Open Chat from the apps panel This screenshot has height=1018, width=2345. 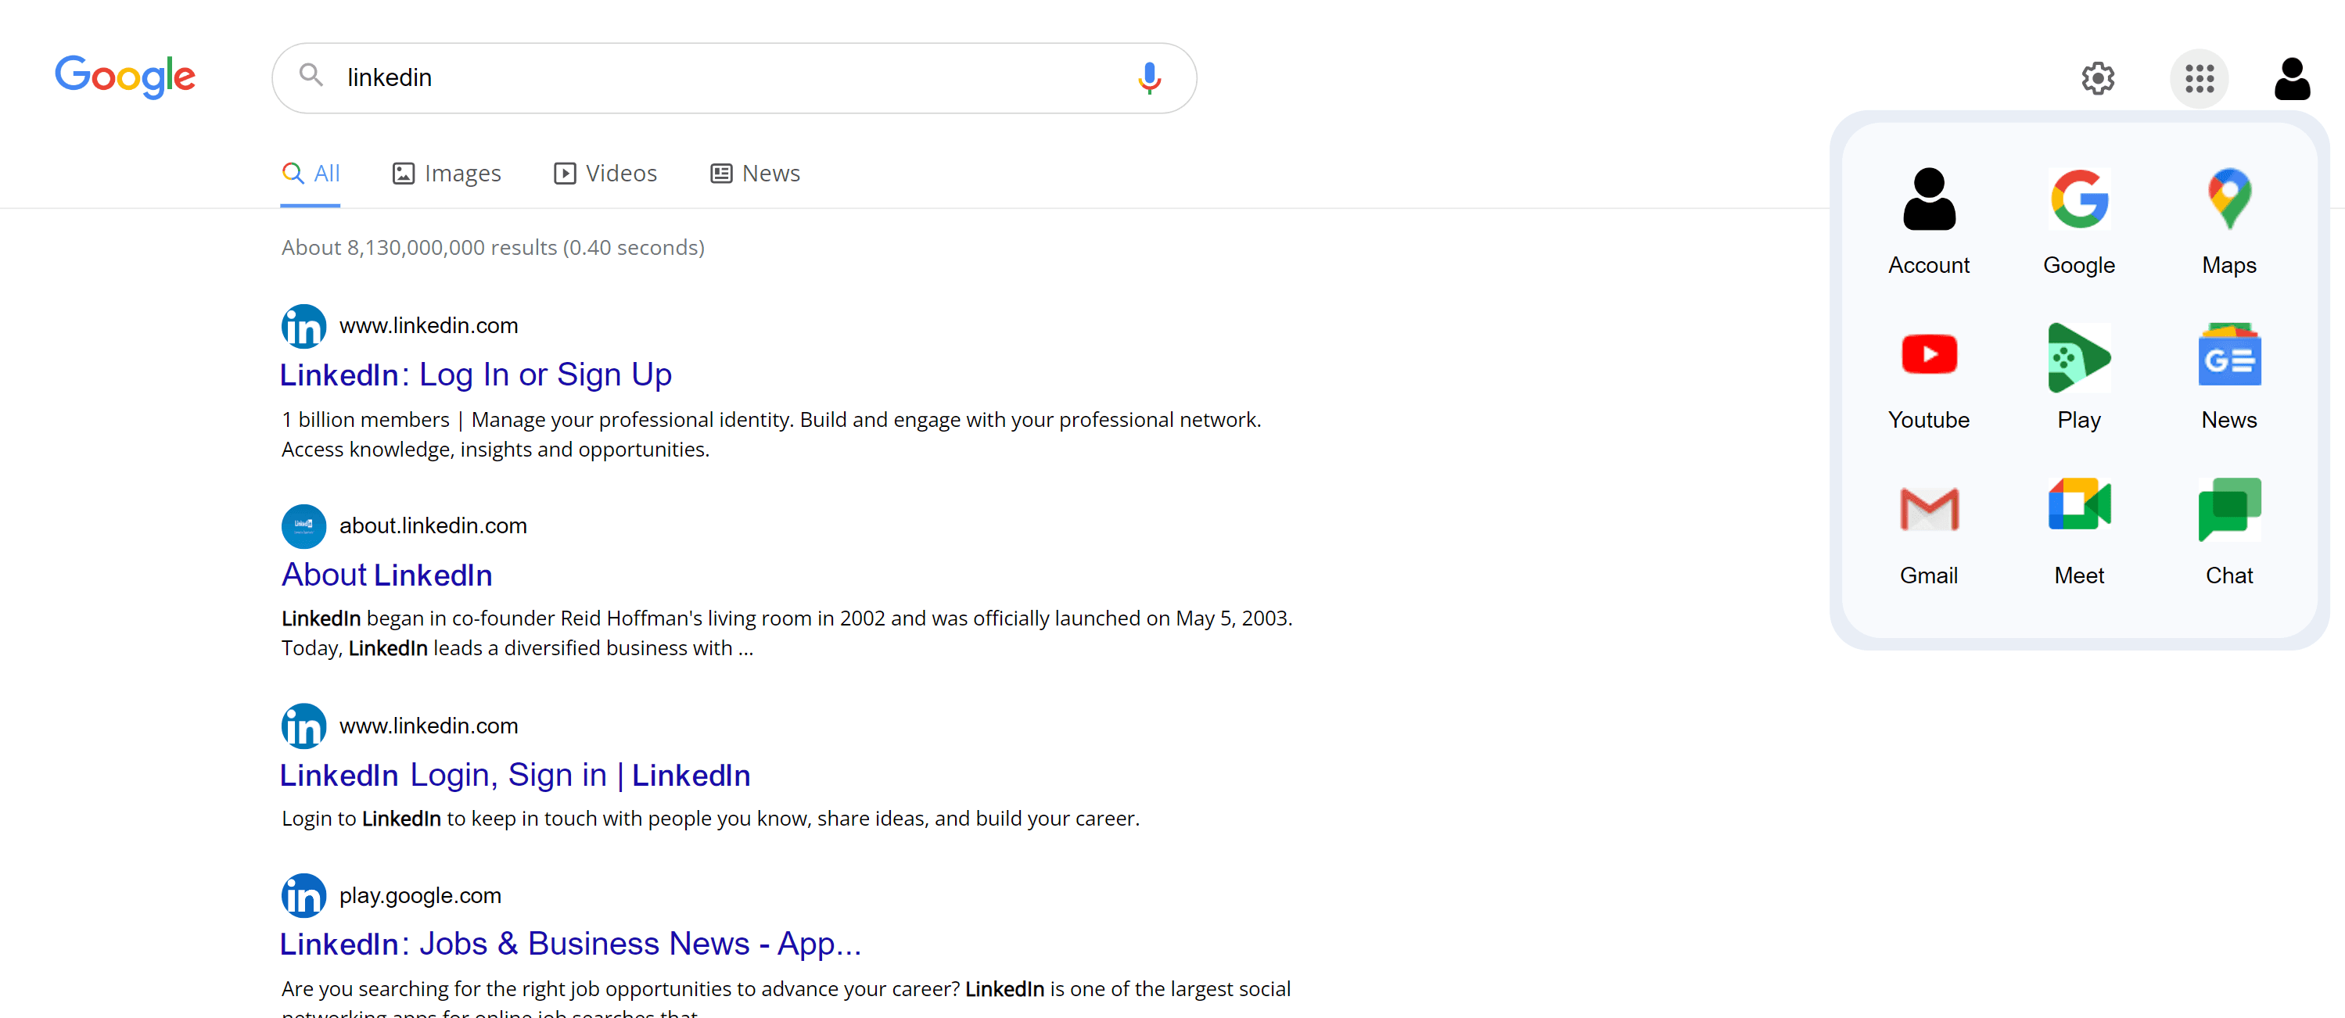2229,532
